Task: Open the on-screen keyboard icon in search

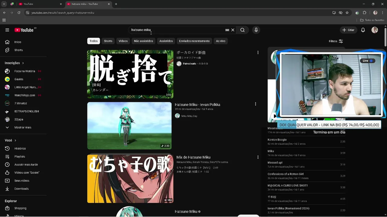Action: point(227,30)
